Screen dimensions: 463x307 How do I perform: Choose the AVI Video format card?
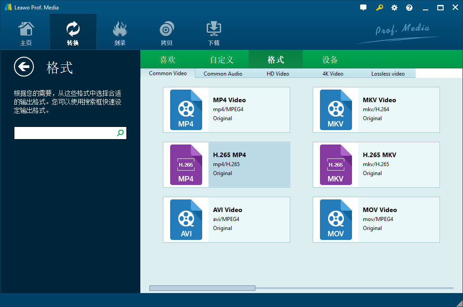tap(227, 220)
